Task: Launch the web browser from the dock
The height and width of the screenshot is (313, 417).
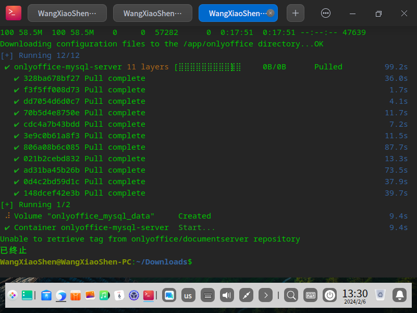Action: click(x=61, y=295)
